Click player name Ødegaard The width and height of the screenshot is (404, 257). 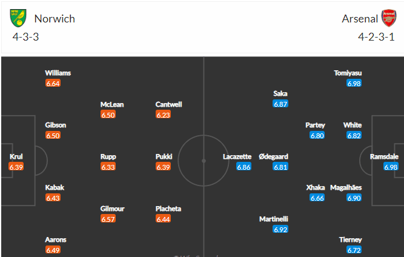[273, 156]
